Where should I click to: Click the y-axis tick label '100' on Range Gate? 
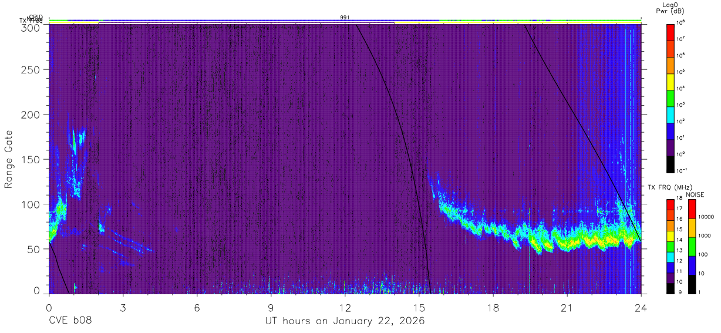pyautogui.click(x=31, y=204)
